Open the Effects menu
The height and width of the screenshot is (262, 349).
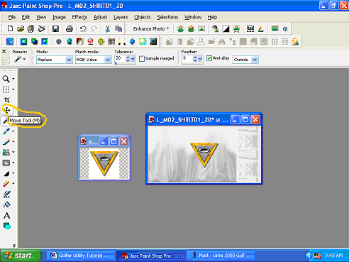click(x=79, y=17)
